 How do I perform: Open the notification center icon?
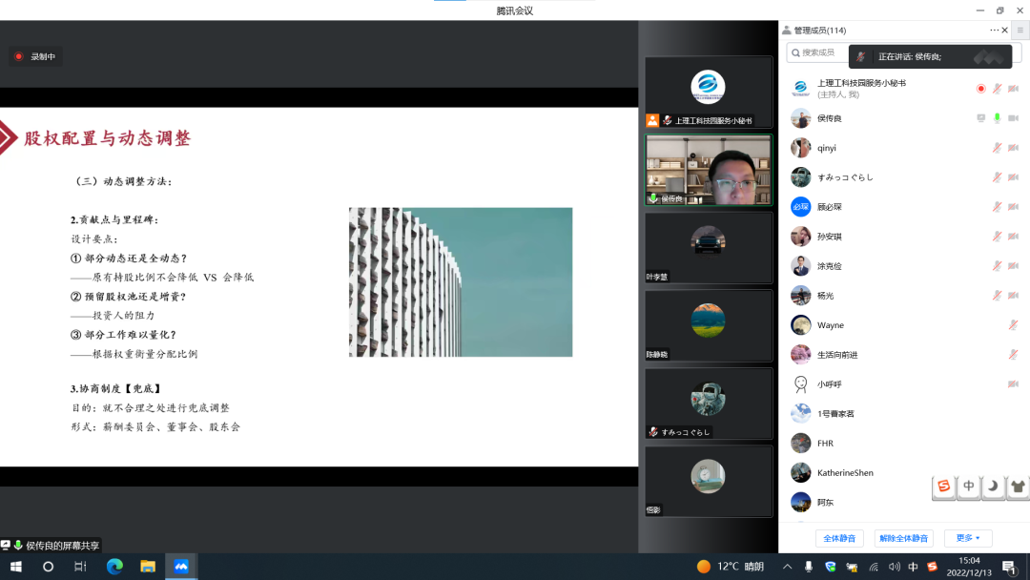[x=1010, y=567]
